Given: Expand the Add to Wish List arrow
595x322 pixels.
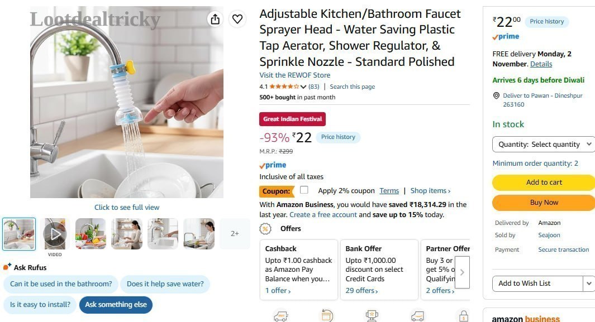Looking at the screenshot, I should [588, 283].
